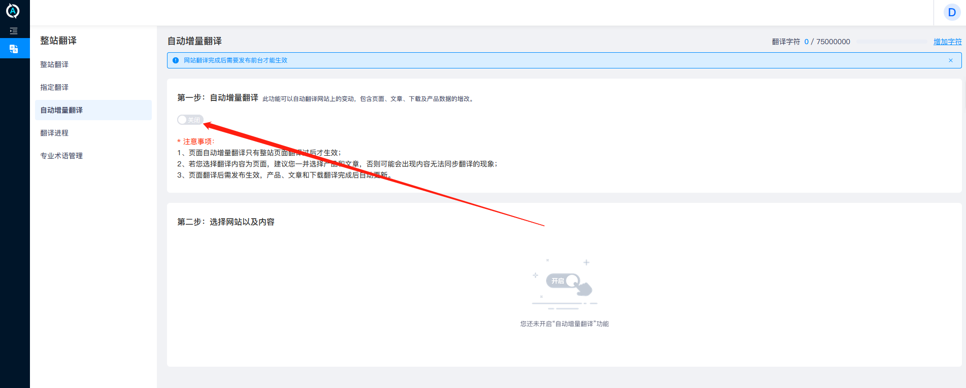The width and height of the screenshot is (966, 388).
Task: Open the user avatar "D" menu
Action: [x=951, y=13]
